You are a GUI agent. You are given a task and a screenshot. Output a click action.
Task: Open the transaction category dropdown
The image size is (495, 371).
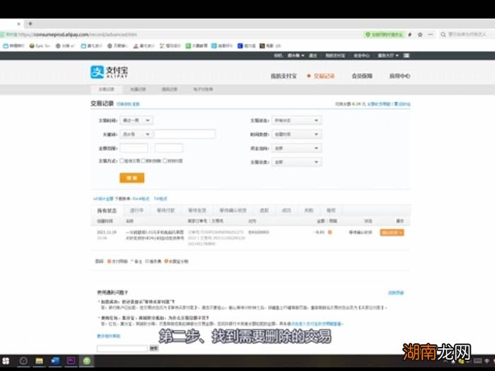click(296, 162)
